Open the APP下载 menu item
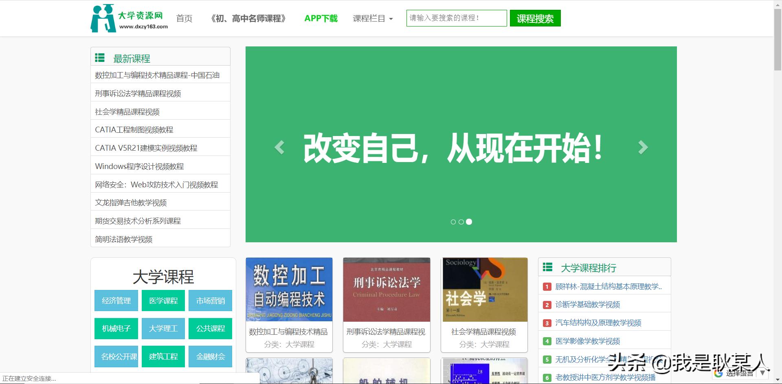 click(x=321, y=18)
